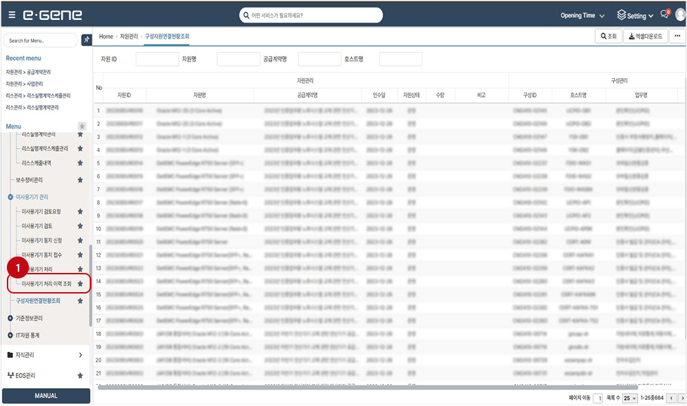687x406 pixels.
Task: Toggle favorite star for 보수정비관리
Action: pyautogui.click(x=80, y=180)
